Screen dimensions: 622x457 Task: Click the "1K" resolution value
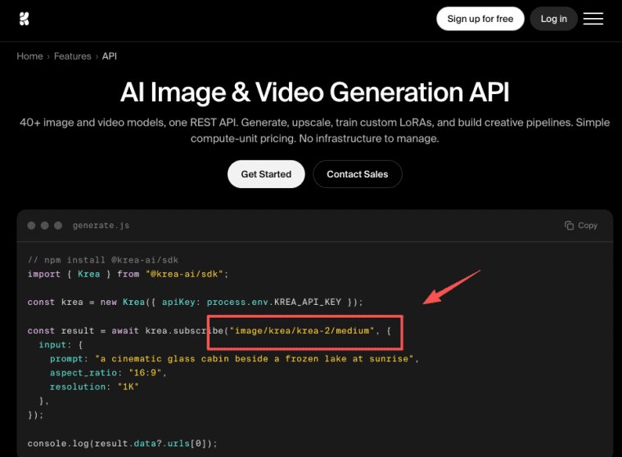(128, 387)
